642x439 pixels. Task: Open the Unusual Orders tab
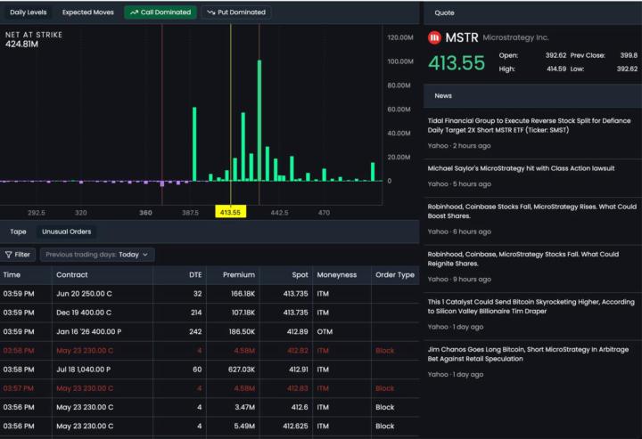(x=66, y=232)
